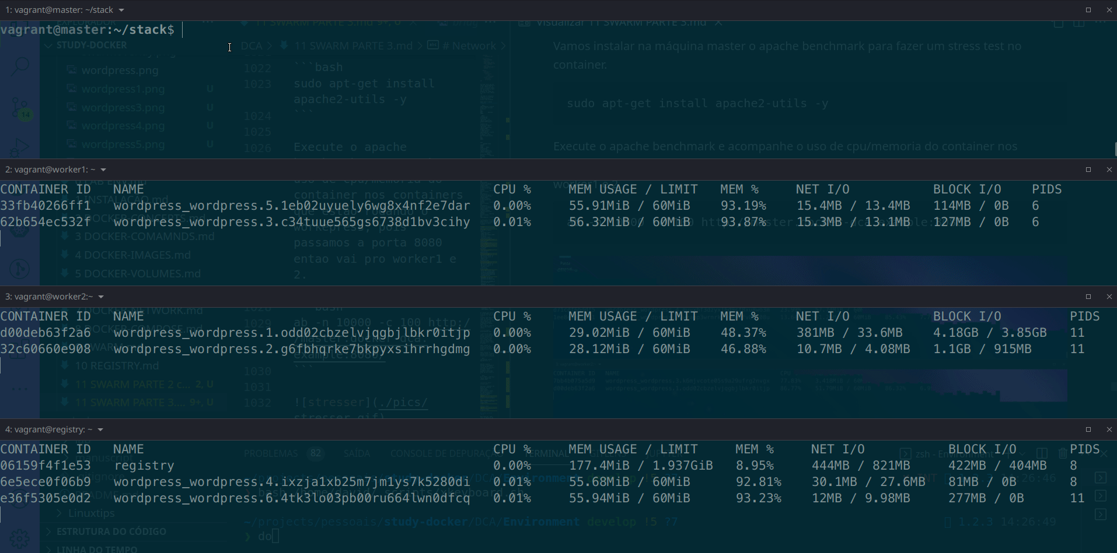Close the vagrant@worker1 terminal pane
1117x553 pixels.
coord(1109,170)
